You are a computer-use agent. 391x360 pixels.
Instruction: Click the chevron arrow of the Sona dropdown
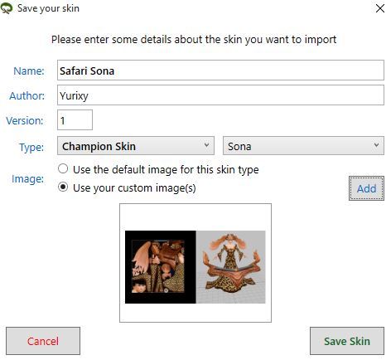point(376,145)
